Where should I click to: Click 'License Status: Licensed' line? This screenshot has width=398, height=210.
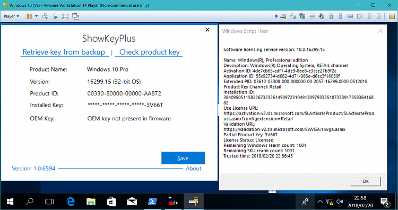[248, 140]
